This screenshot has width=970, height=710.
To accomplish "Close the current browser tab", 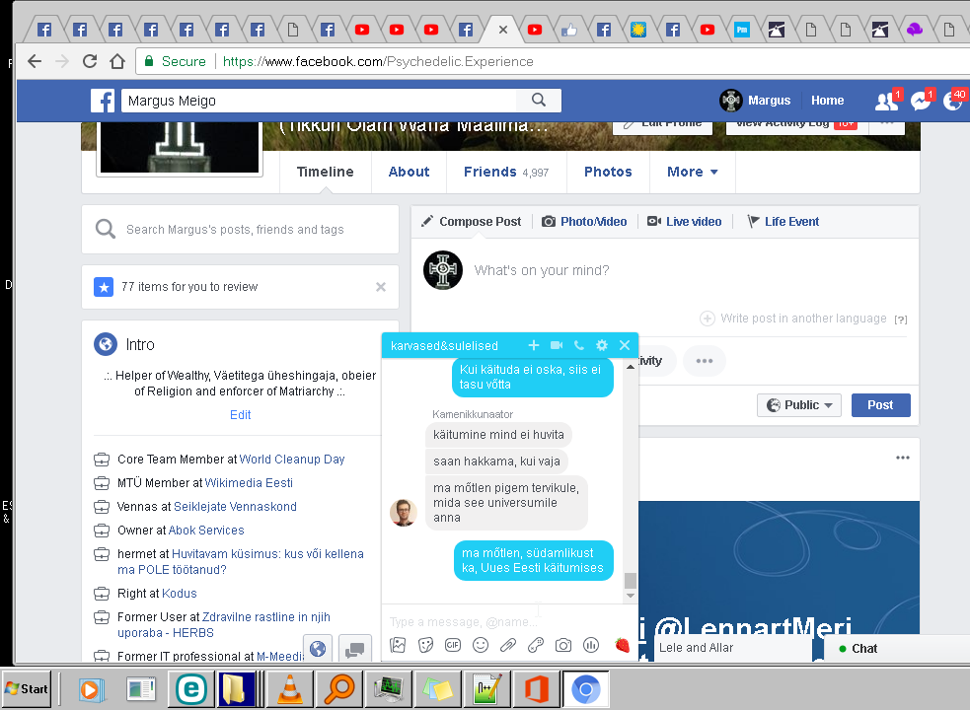I will (x=503, y=29).
